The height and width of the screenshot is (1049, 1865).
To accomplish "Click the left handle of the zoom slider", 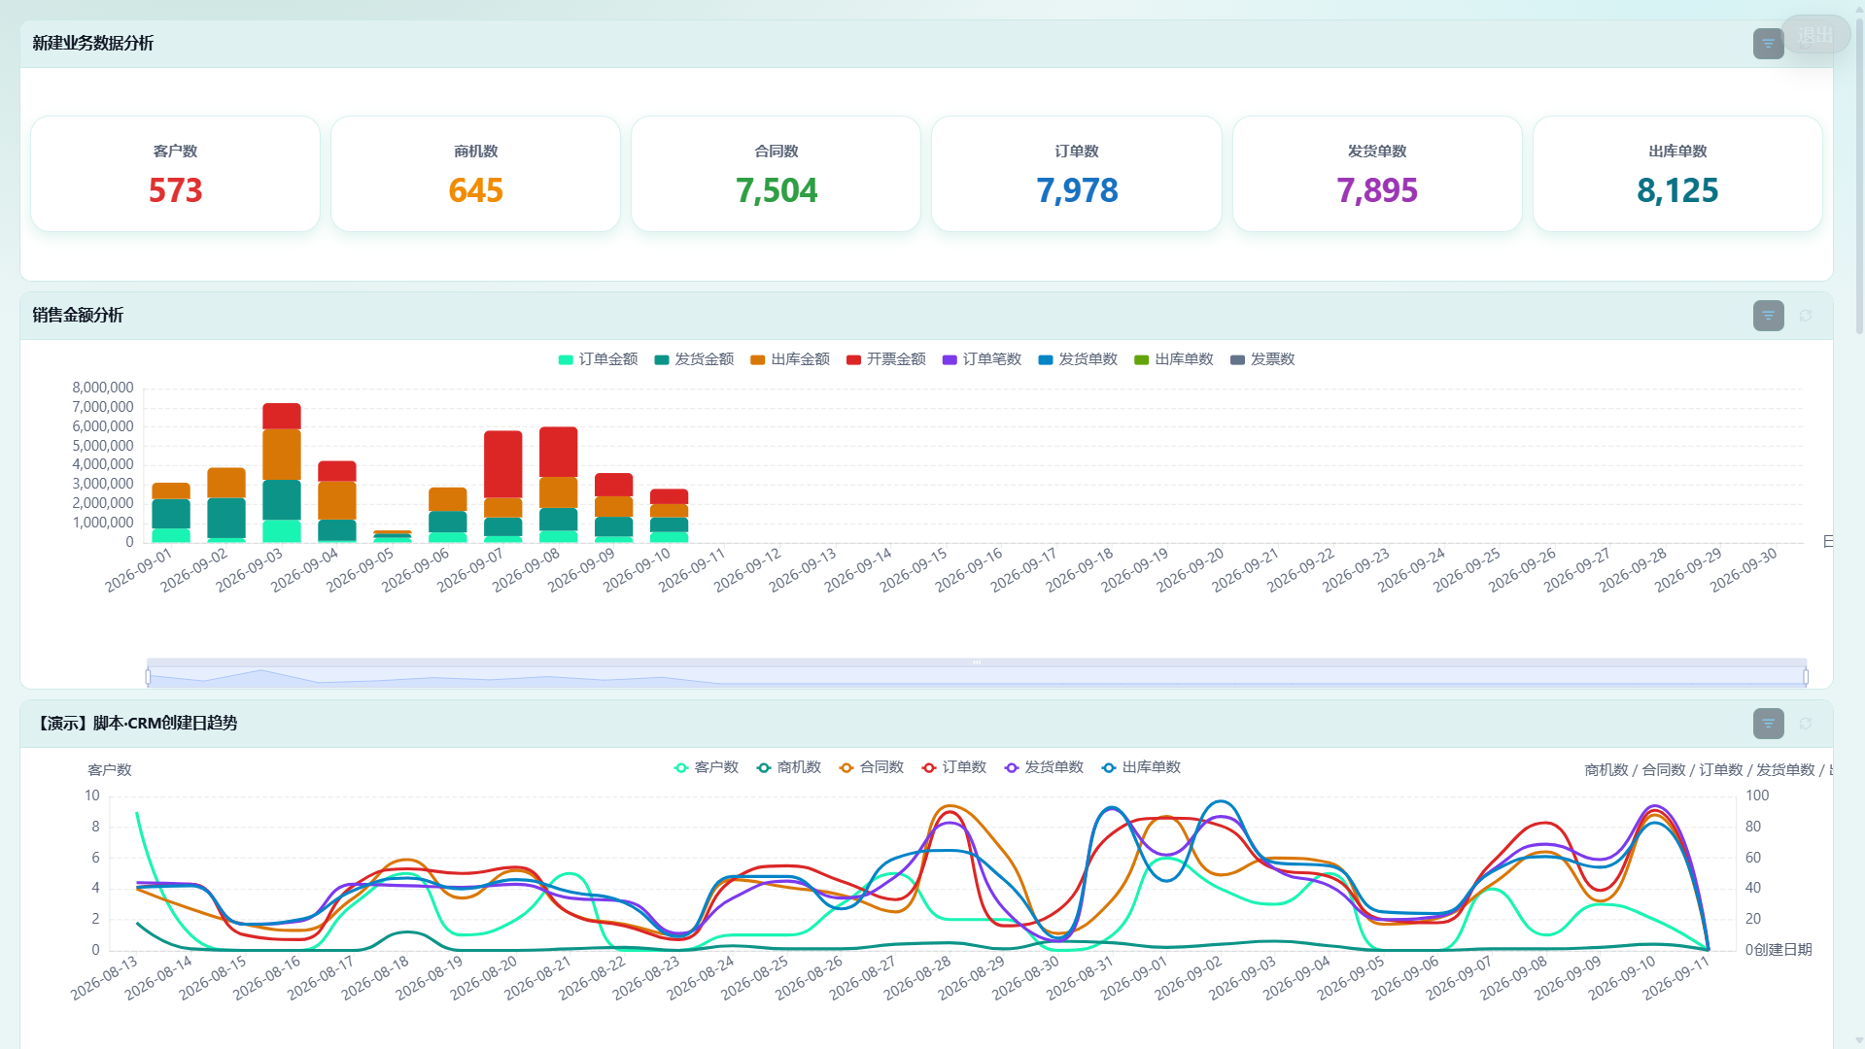I will (x=148, y=676).
